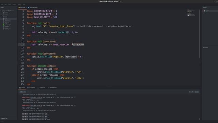Click the Assets panel header
The width and height of the screenshot is (218, 123).
click(2, 8)
